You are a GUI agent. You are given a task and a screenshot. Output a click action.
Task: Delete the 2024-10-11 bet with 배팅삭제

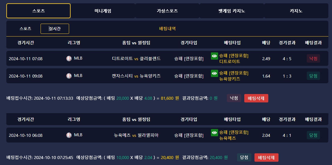click(x=256, y=98)
